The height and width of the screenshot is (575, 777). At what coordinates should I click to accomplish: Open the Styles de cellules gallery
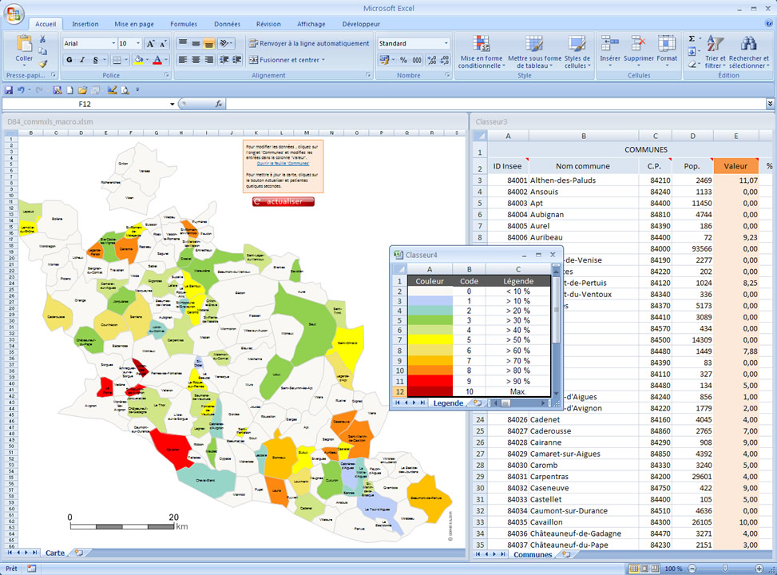pos(577,52)
